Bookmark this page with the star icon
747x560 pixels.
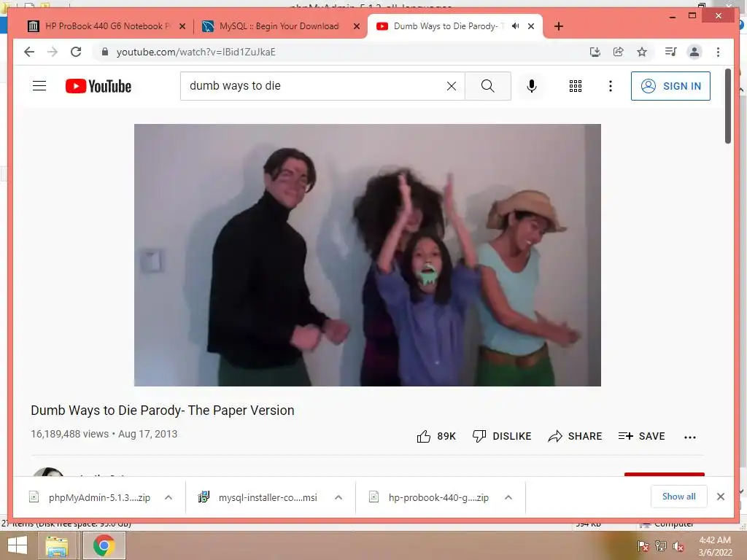tap(642, 52)
